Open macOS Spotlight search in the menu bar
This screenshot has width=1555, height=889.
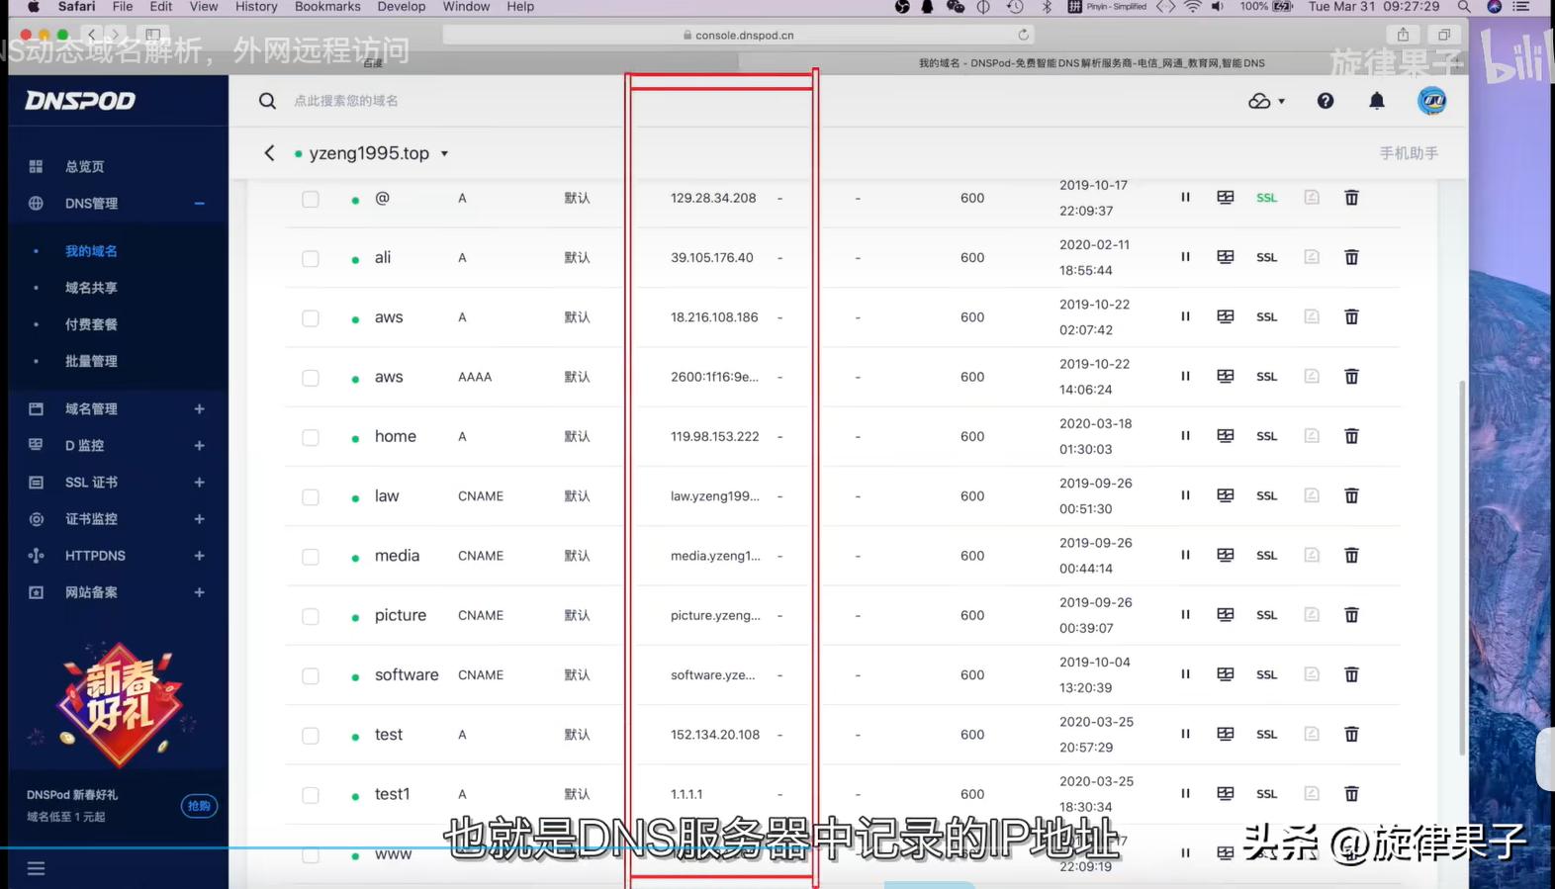(x=1464, y=7)
